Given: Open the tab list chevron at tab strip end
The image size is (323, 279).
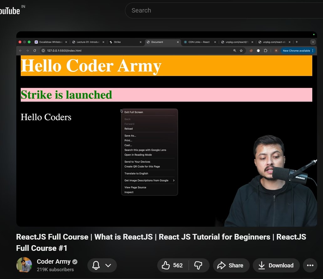Looking at the screenshot, I should point(313,42).
